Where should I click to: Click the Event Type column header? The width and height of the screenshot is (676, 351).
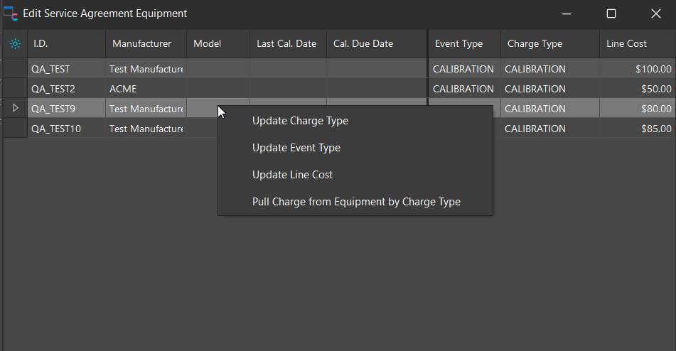pyautogui.click(x=463, y=44)
